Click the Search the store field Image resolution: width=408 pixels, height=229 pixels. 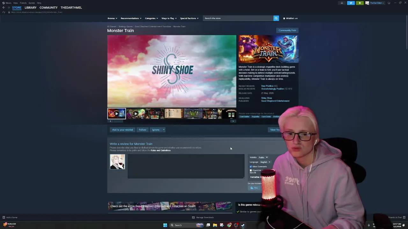[238, 18]
